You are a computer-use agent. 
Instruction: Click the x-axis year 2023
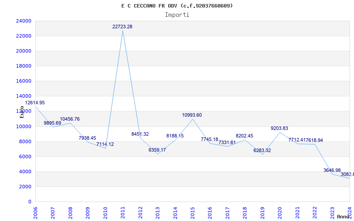click(332, 213)
